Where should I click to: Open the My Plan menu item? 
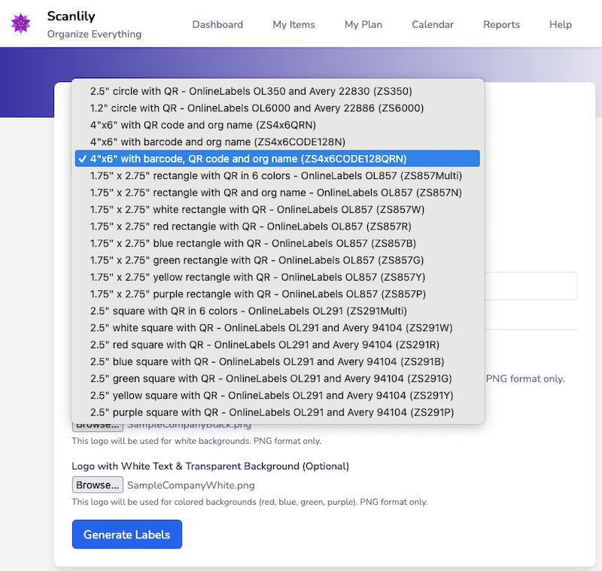[363, 24]
